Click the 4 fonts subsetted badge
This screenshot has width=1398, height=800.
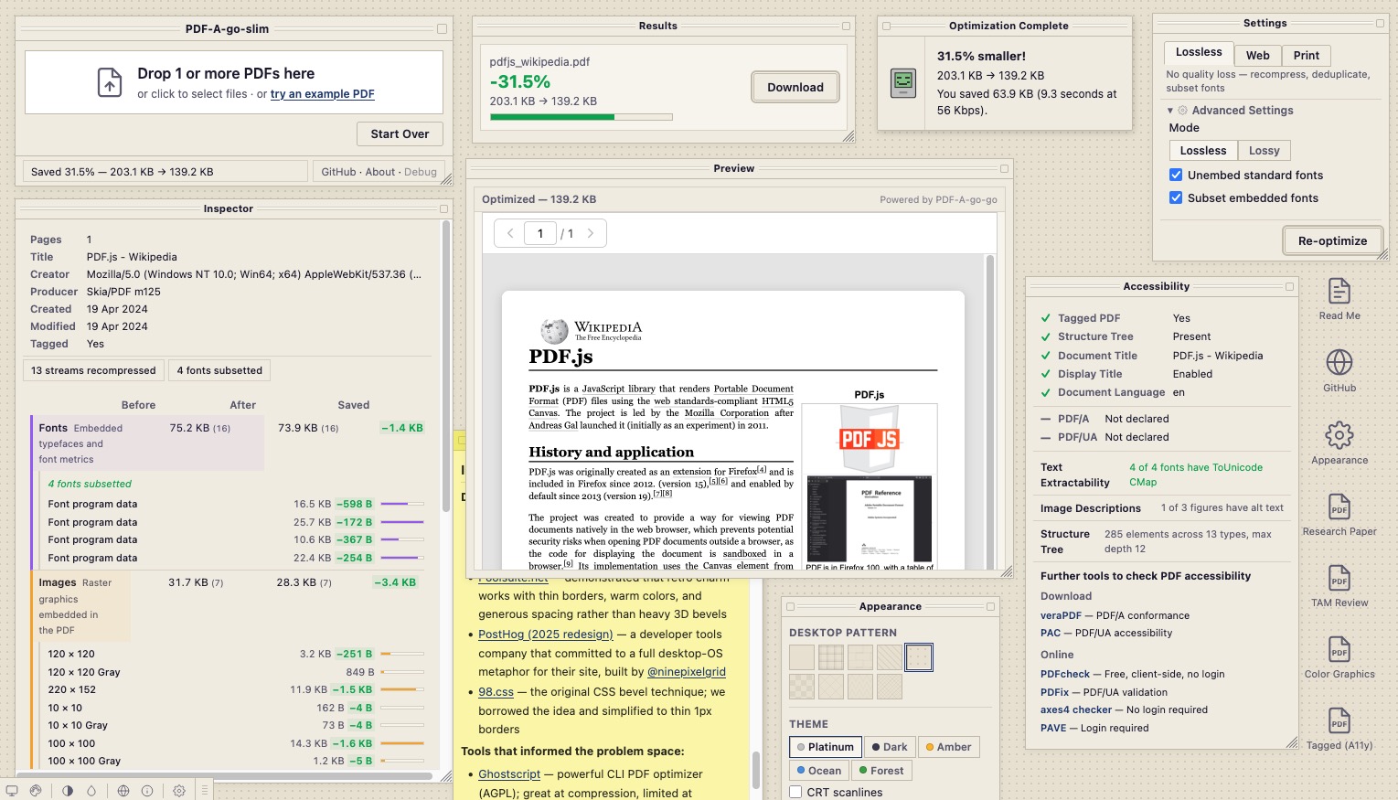click(x=219, y=370)
